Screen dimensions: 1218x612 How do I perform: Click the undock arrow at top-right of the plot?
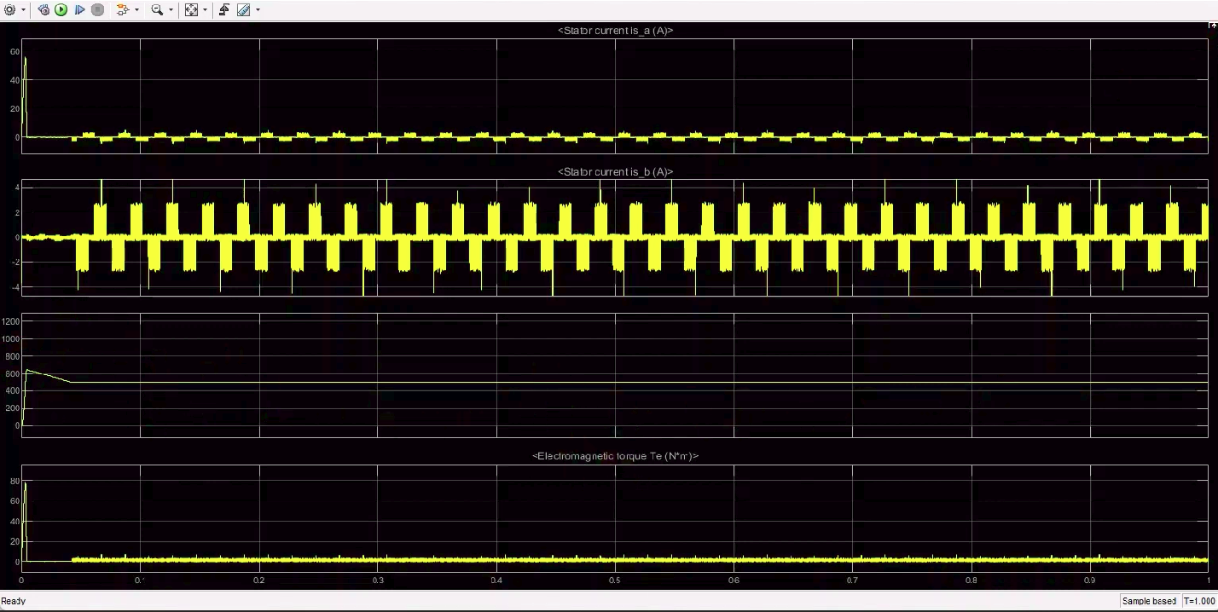1212,26
